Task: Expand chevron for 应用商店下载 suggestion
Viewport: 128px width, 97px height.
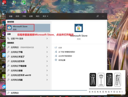Action: click(x=47, y=52)
